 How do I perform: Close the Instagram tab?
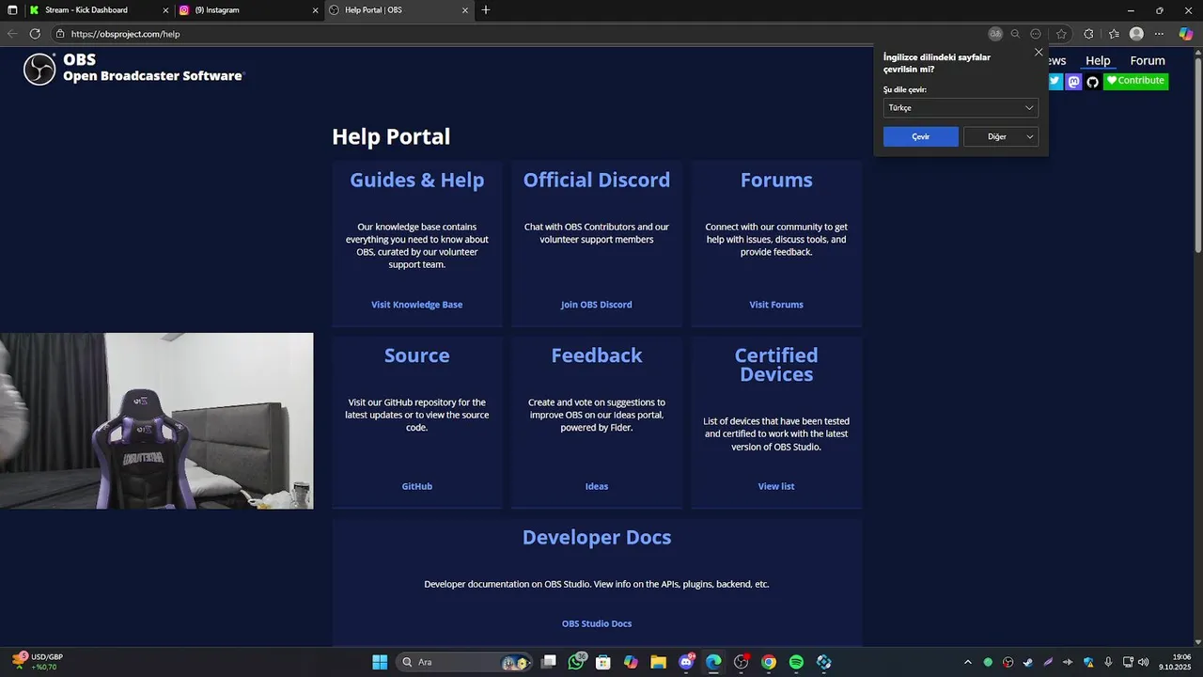coord(315,10)
